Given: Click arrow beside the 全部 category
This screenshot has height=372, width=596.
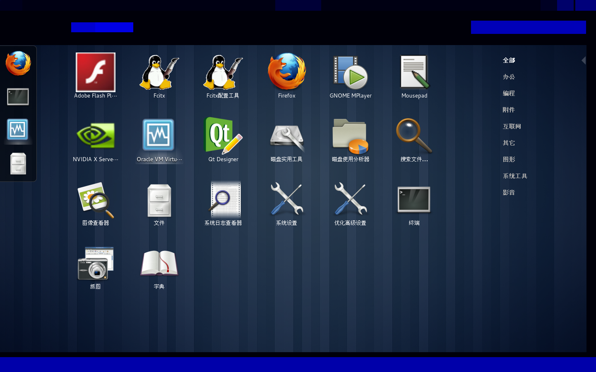Looking at the screenshot, I should 584,60.
